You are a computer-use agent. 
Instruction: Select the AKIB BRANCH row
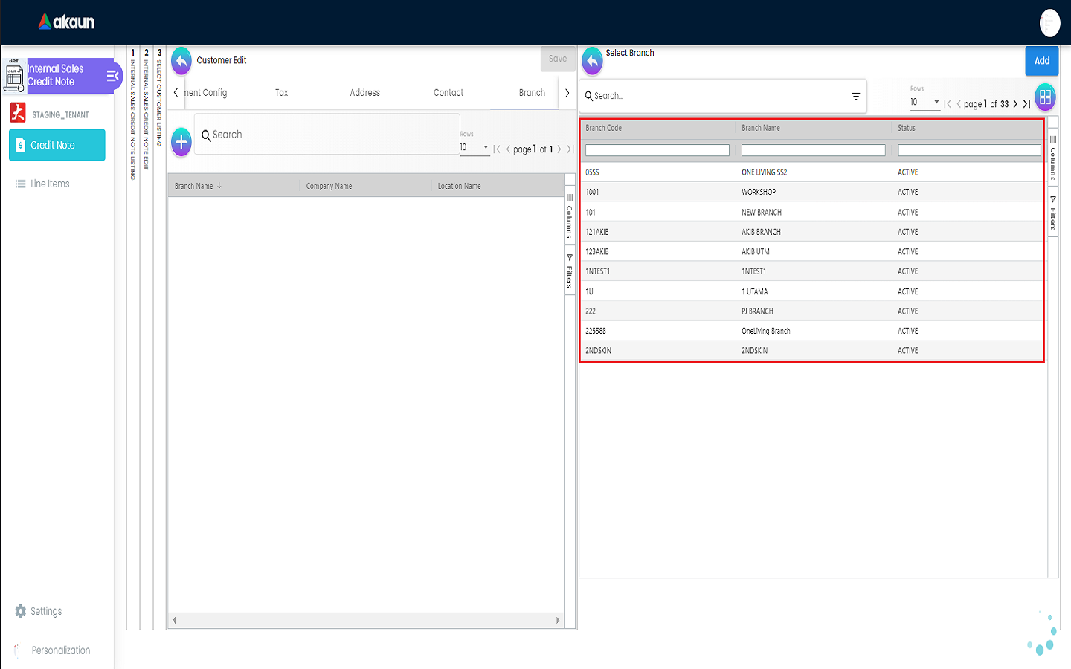(761, 232)
